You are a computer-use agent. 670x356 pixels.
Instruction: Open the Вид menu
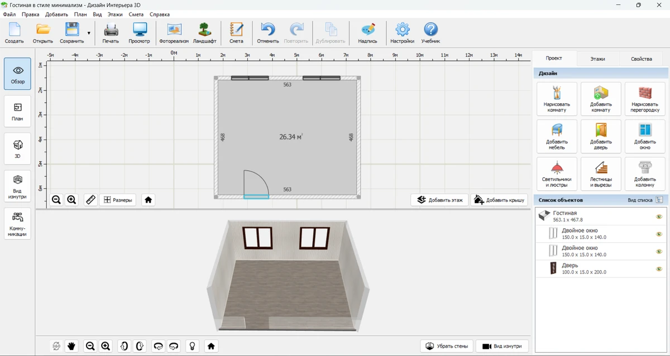[x=97, y=14]
